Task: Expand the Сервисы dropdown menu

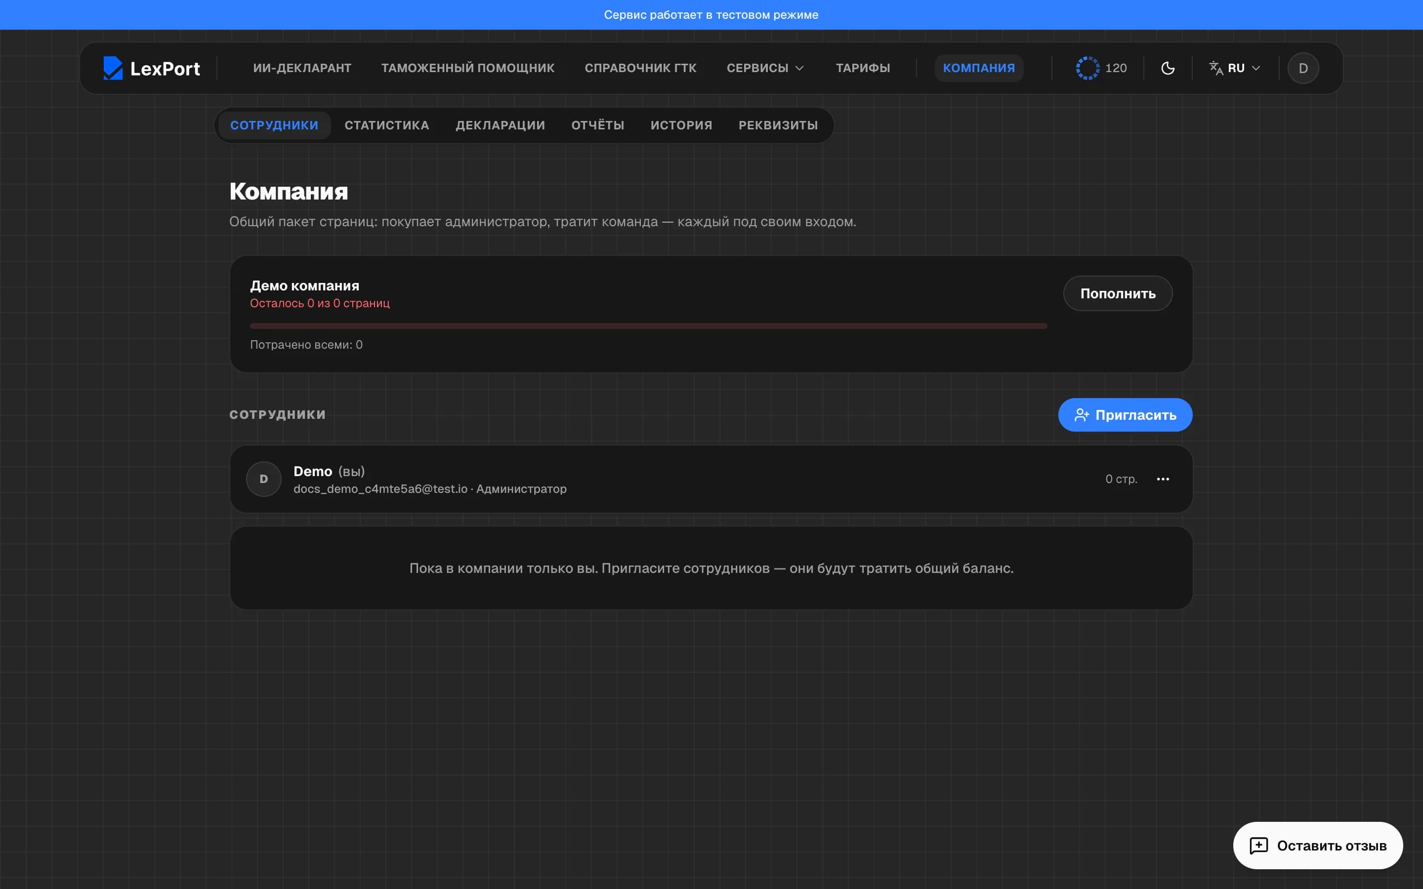Action: [765, 68]
